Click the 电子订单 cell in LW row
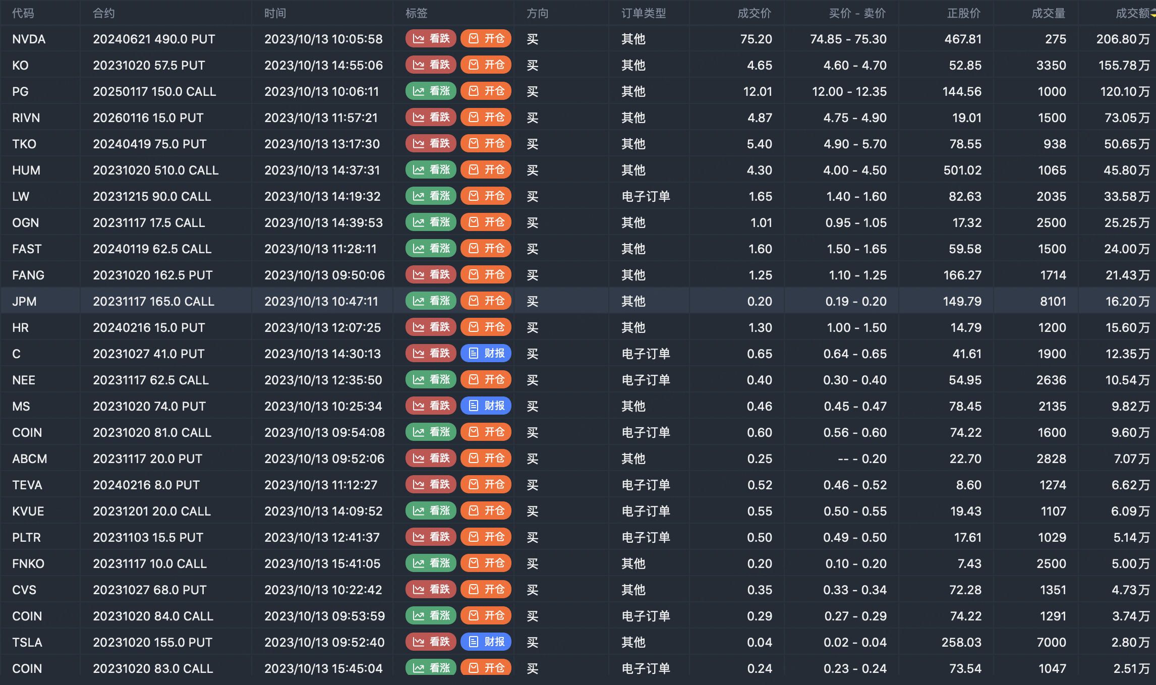 click(646, 196)
